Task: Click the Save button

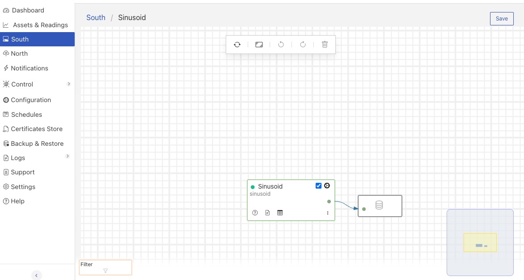Action: pyautogui.click(x=501, y=18)
